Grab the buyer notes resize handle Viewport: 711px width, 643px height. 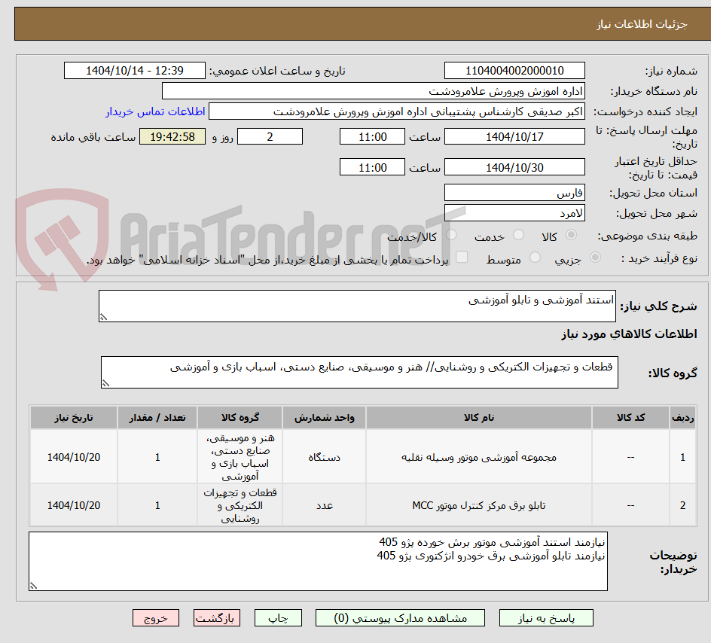click(x=33, y=586)
